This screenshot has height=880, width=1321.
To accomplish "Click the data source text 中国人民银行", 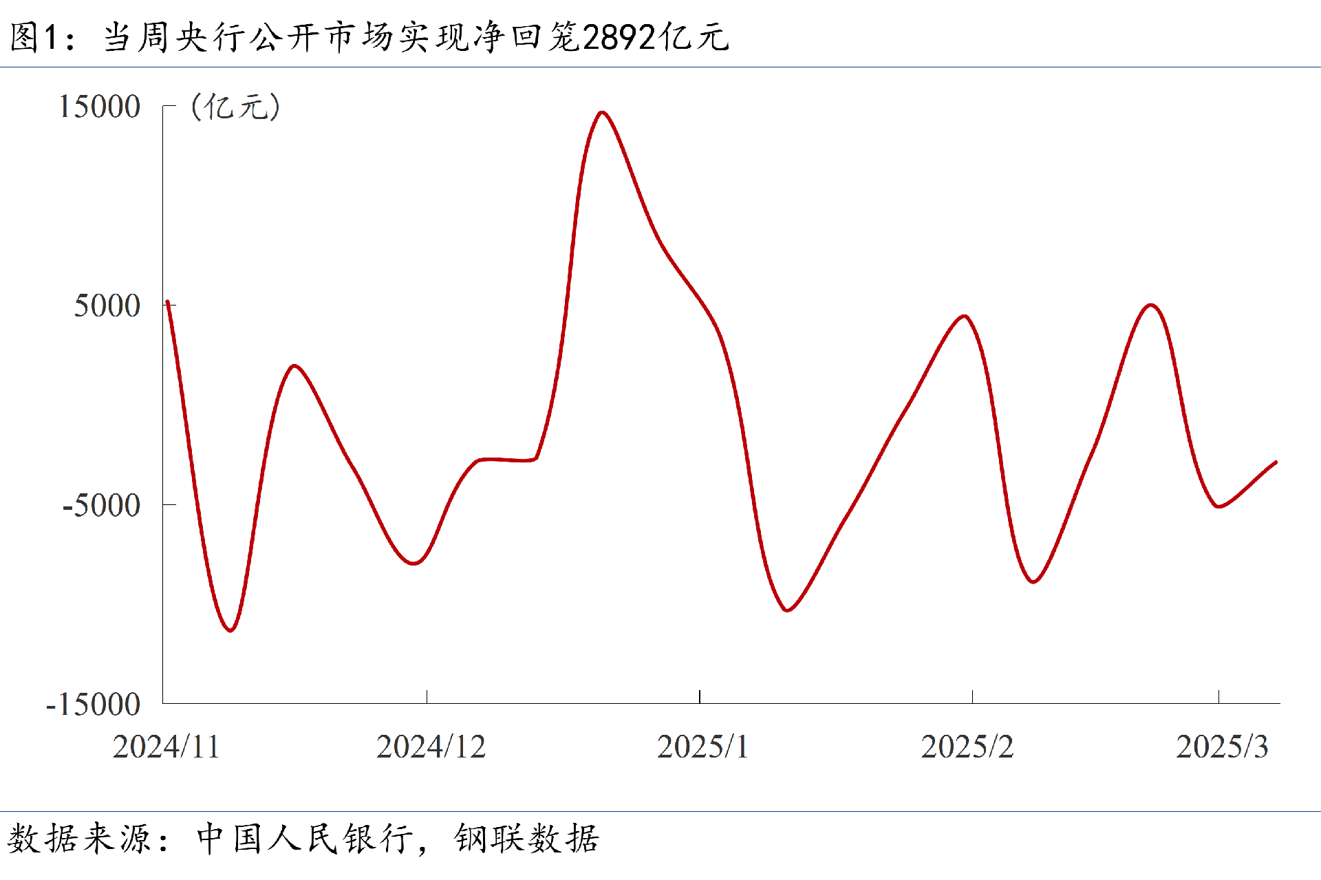I will point(305,839).
